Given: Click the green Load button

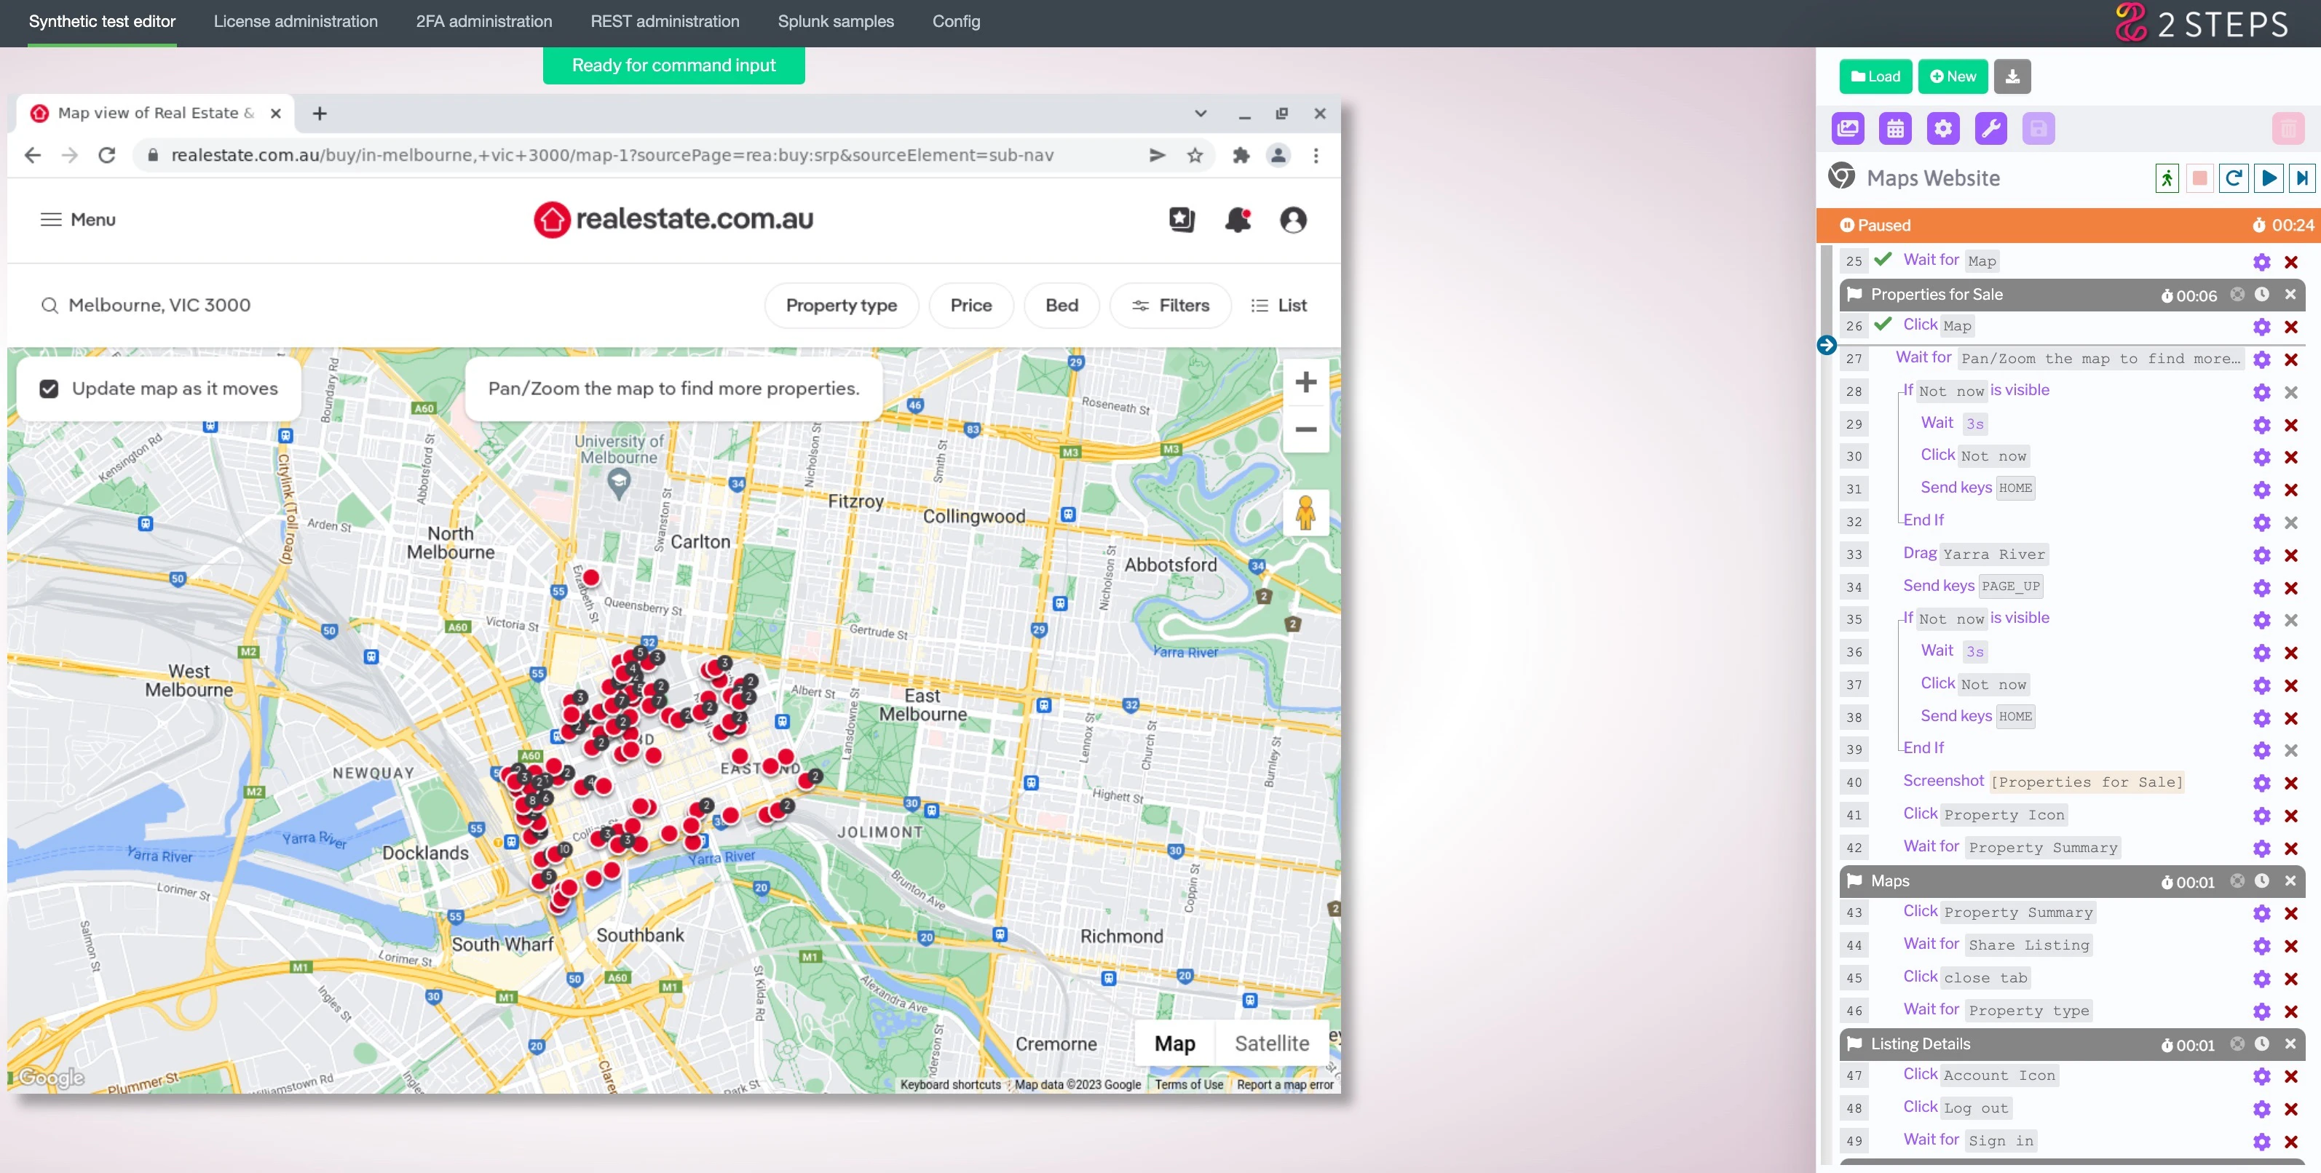Looking at the screenshot, I should (x=1875, y=76).
